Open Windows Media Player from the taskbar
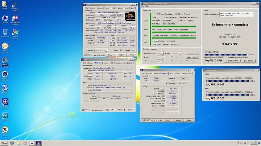This screenshot has width=261, height=146. click(25, 143)
